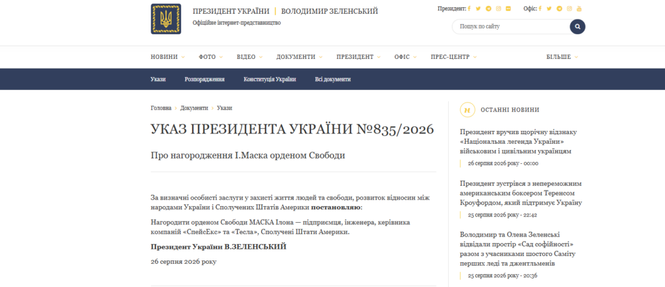Open news about boxer Теренс Кроуфорд

click(x=521, y=193)
